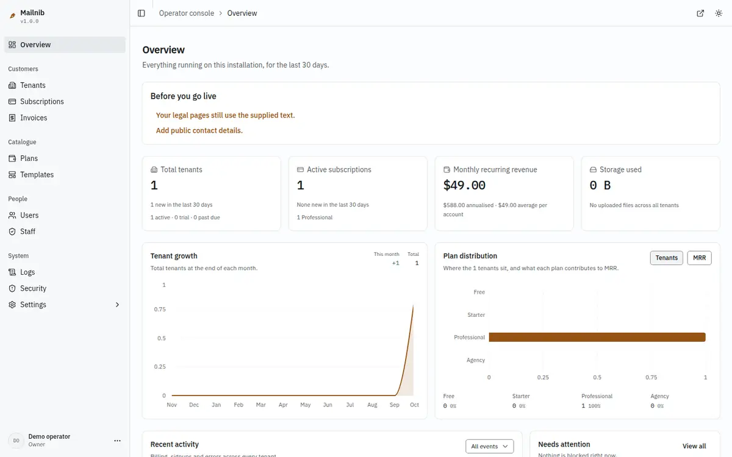Go to Tenants in the sidebar
Screen dimensions: 732x457
coord(65,85)
